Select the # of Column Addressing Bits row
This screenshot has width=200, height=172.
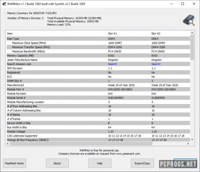click(98, 110)
